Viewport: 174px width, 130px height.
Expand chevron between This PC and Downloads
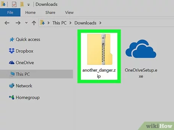click(70, 23)
